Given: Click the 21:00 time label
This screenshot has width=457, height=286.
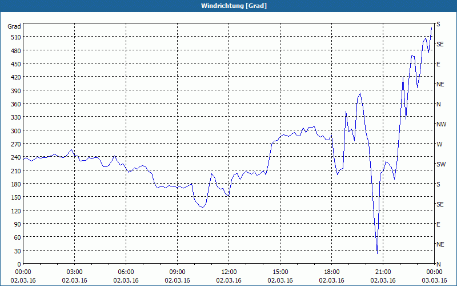Looking at the screenshot, I should click(383, 272).
